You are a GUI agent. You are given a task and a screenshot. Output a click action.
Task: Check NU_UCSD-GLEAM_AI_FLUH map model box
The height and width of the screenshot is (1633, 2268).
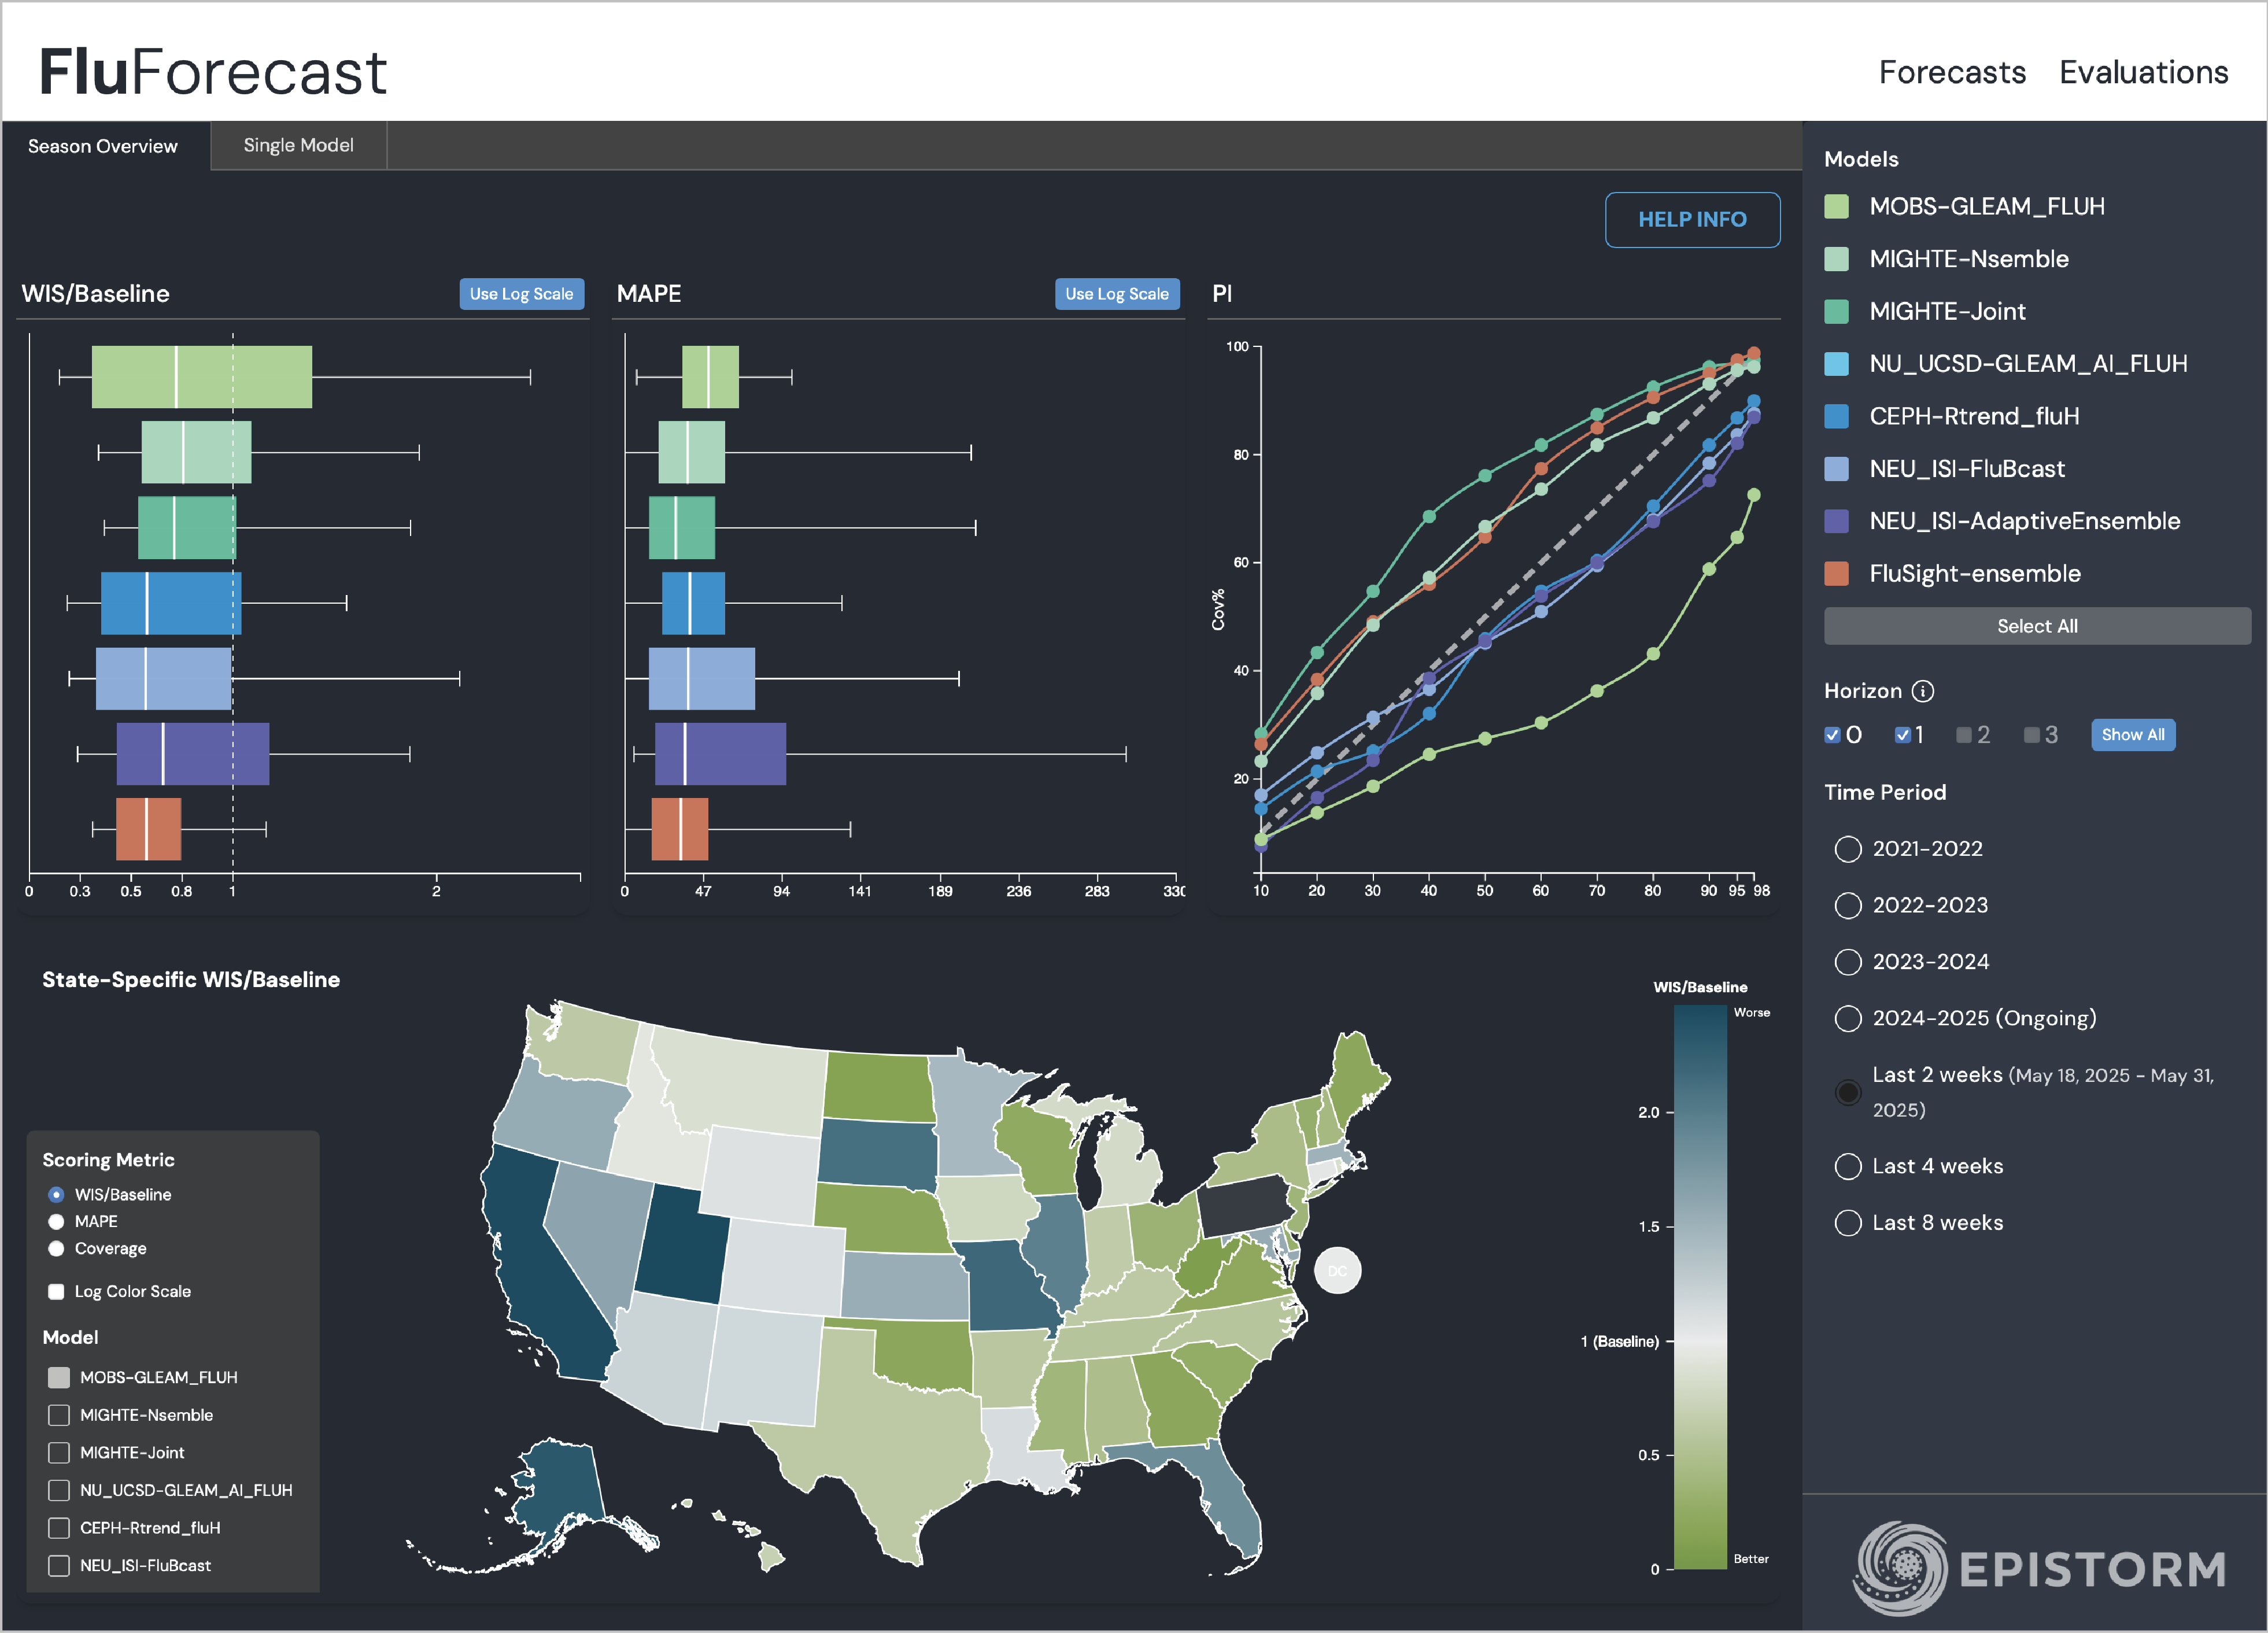59,1491
